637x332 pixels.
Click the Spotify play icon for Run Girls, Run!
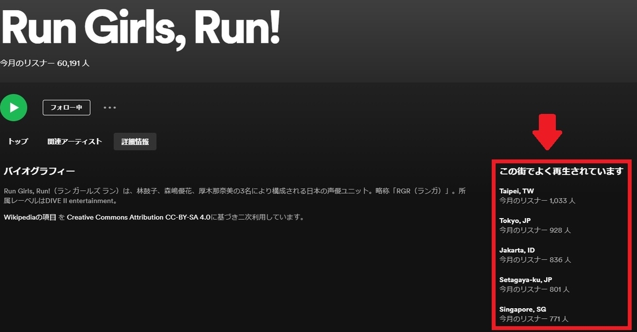point(14,107)
